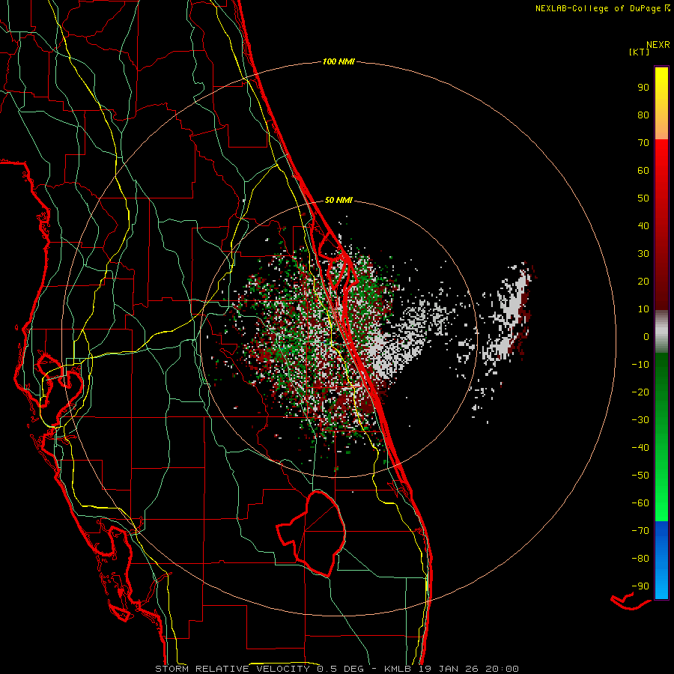Click the positive 10 scale label

click(x=643, y=309)
